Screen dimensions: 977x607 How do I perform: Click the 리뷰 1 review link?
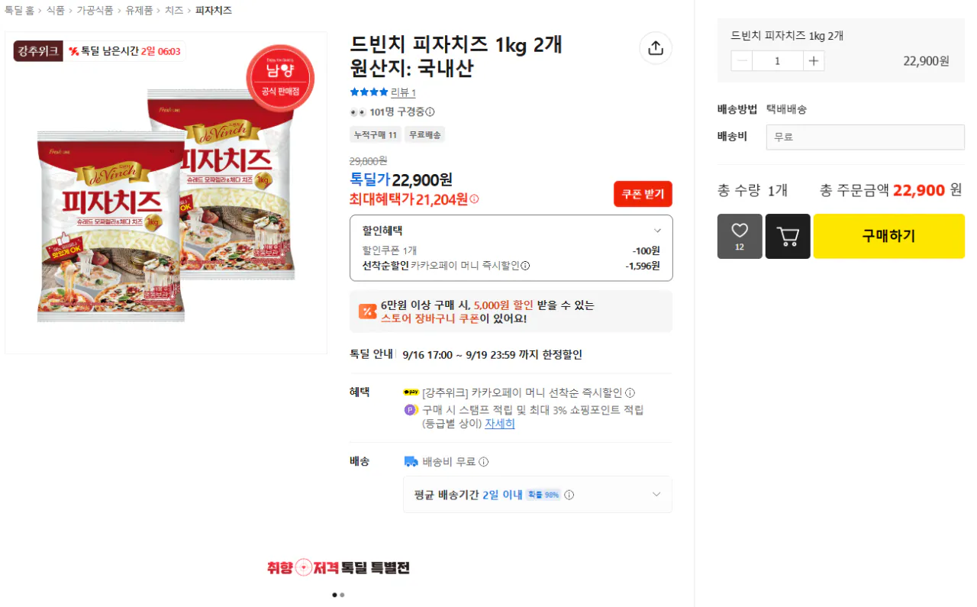[x=403, y=92]
